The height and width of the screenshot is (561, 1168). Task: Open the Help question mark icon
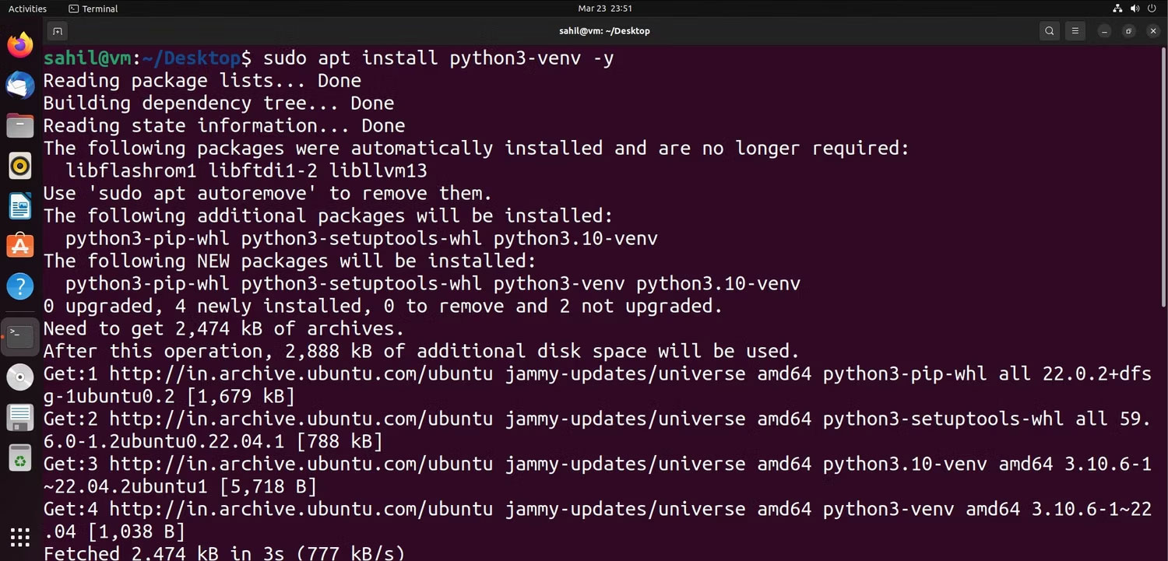[20, 286]
